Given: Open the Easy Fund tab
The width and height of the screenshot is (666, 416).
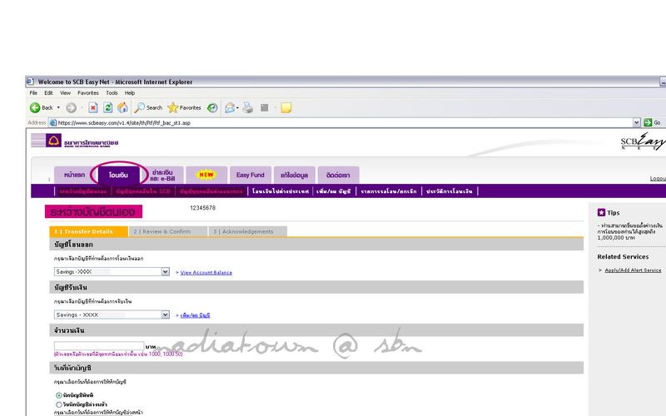Looking at the screenshot, I should coord(251,175).
